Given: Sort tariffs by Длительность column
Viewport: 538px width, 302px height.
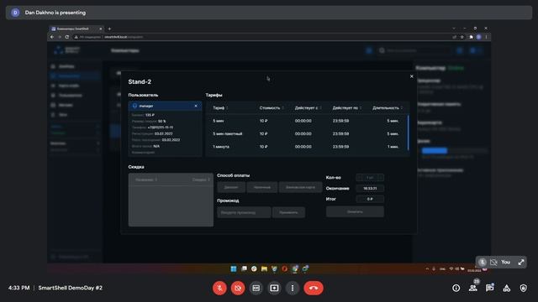Looking at the screenshot, I should click(x=388, y=108).
